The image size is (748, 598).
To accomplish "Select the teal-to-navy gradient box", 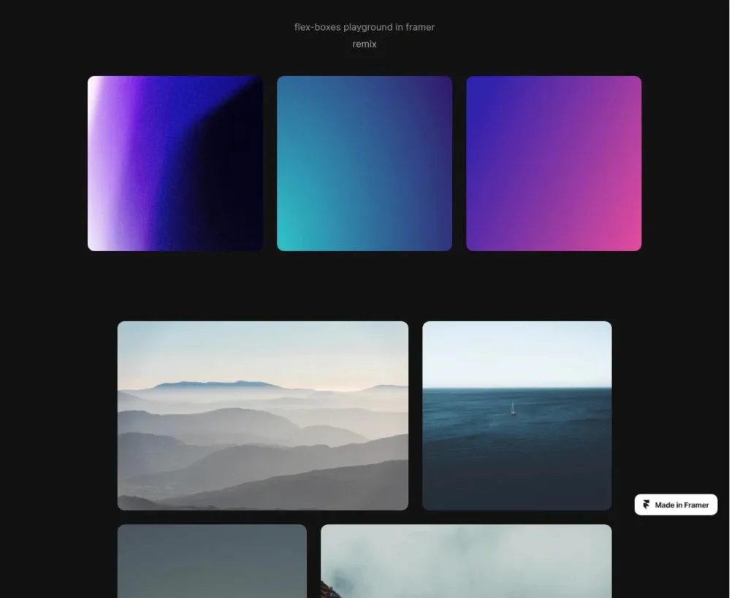I will 365,163.
